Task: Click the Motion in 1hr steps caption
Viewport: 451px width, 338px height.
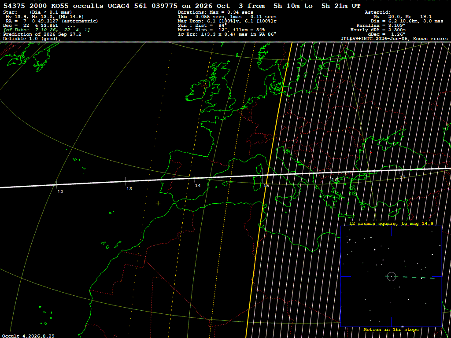Action: pyautogui.click(x=391, y=329)
